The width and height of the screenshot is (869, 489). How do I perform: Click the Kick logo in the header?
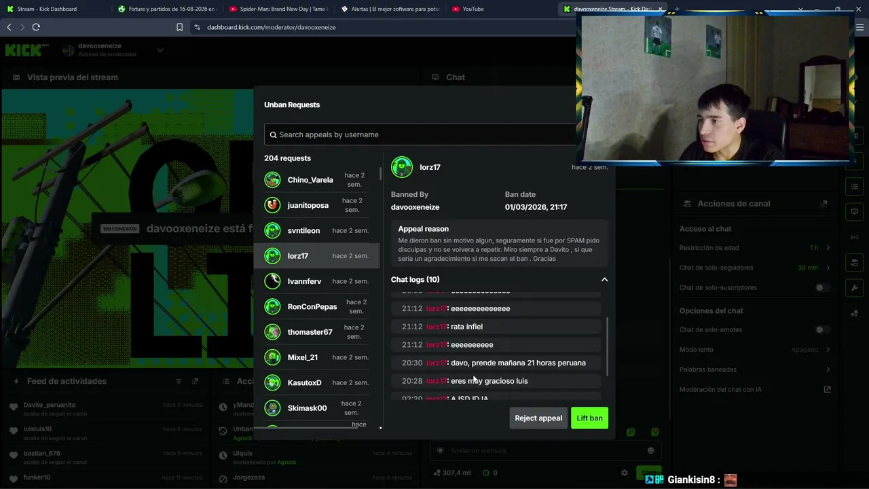pos(24,50)
